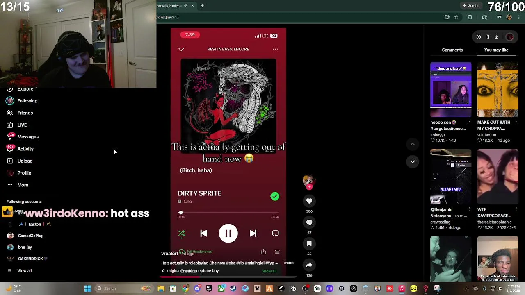Open Windows Start menu
Image resolution: width=525 pixels, height=295 pixels.
pyautogui.click(x=87, y=288)
